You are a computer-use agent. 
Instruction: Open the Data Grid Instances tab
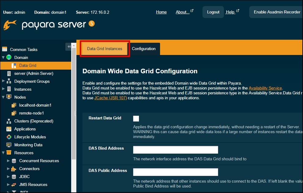tap(104, 49)
